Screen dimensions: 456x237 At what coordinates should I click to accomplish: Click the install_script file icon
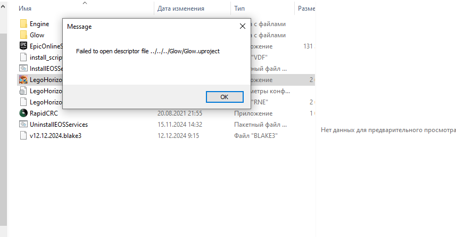(23, 58)
